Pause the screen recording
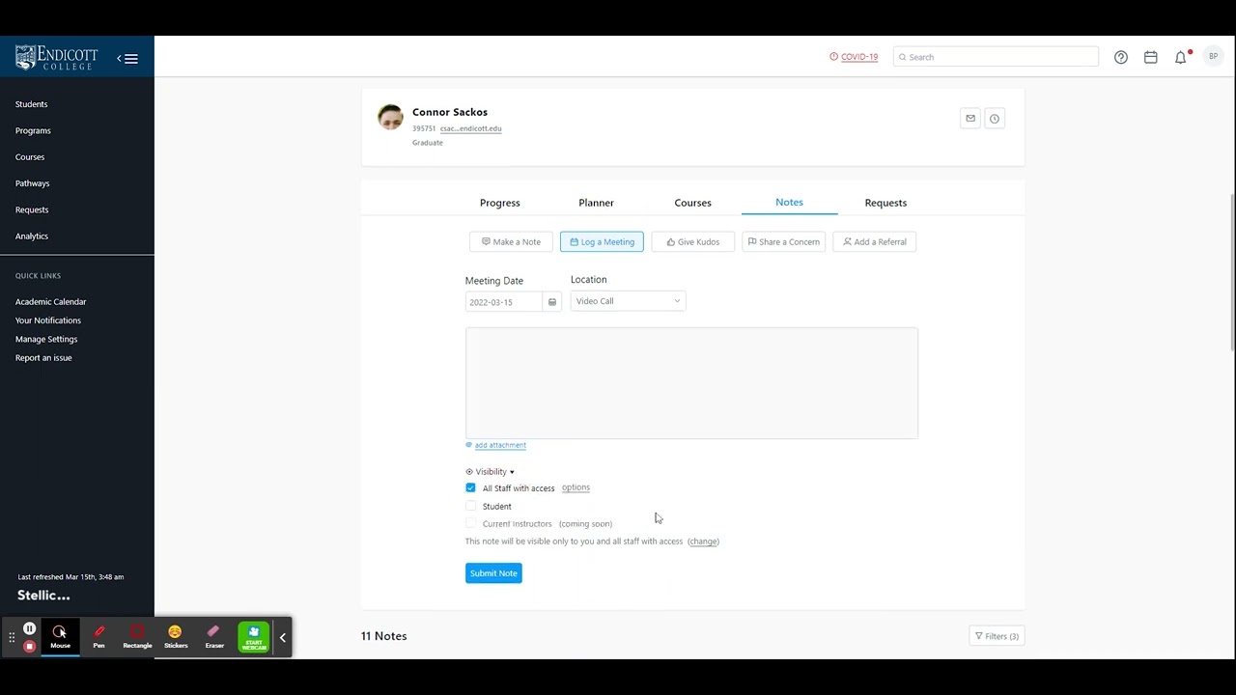This screenshot has width=1236, height=695. click(x=30, y=628)
